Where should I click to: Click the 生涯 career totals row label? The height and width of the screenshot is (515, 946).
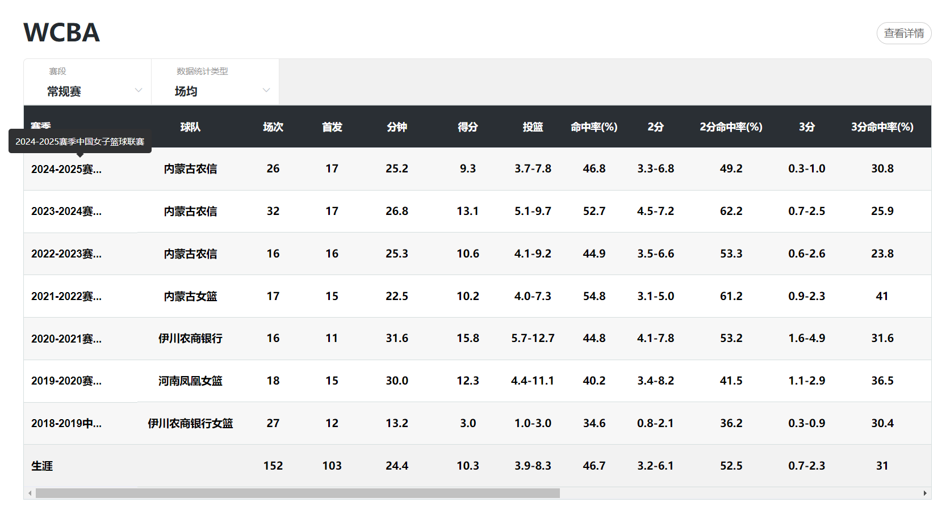tap(42, 466)
